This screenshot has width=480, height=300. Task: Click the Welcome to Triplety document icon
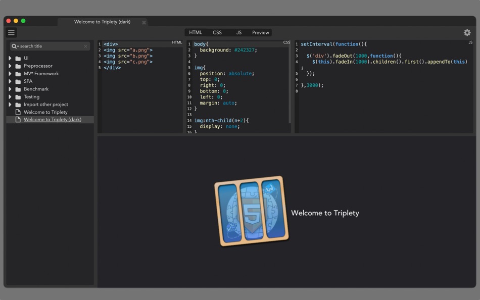coord(18,112)
